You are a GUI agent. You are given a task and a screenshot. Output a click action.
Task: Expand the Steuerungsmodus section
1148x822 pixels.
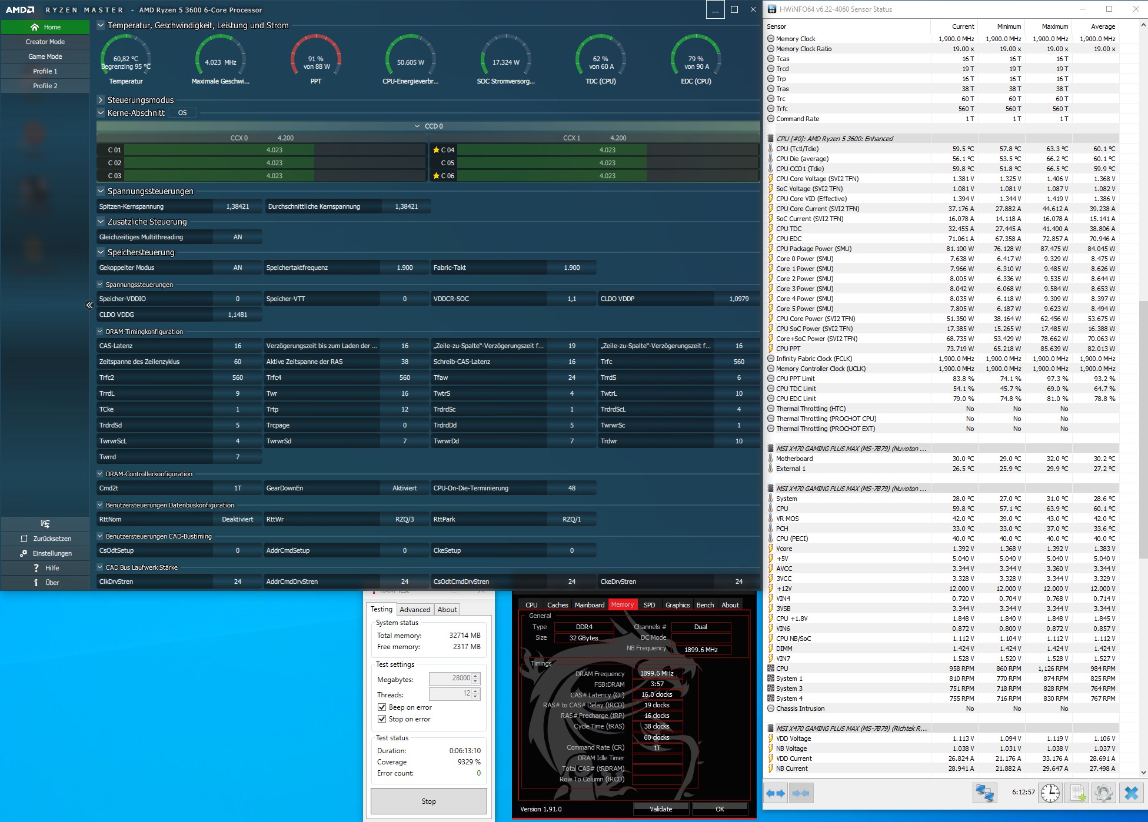(101, 100)
